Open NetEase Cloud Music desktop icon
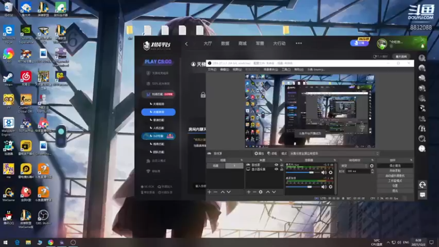439x247 pixels. (x=26, y=78)
